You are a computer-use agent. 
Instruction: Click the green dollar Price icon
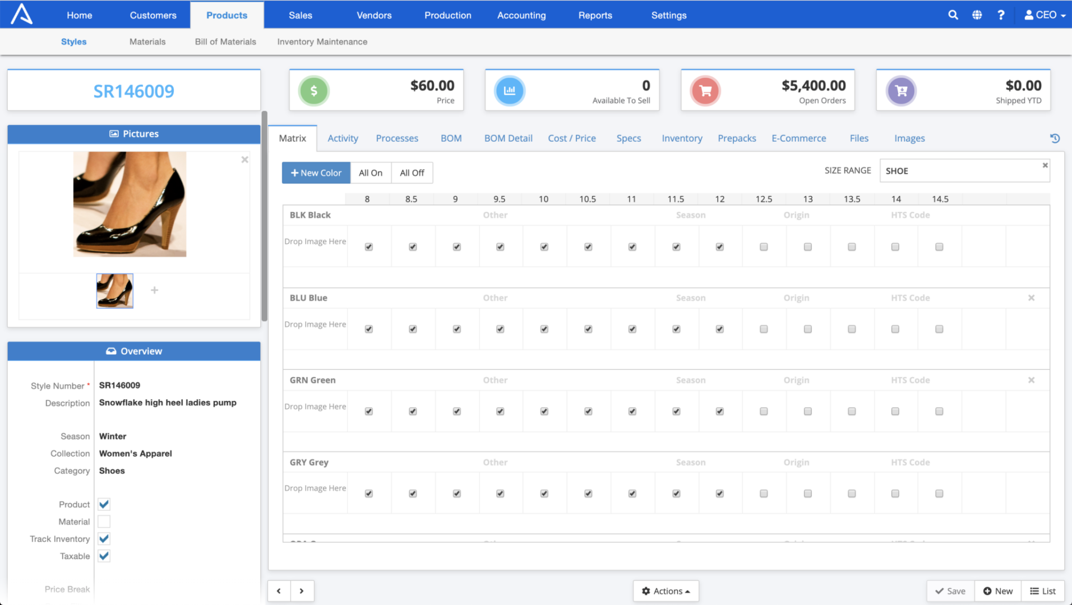tap(313, 90)
